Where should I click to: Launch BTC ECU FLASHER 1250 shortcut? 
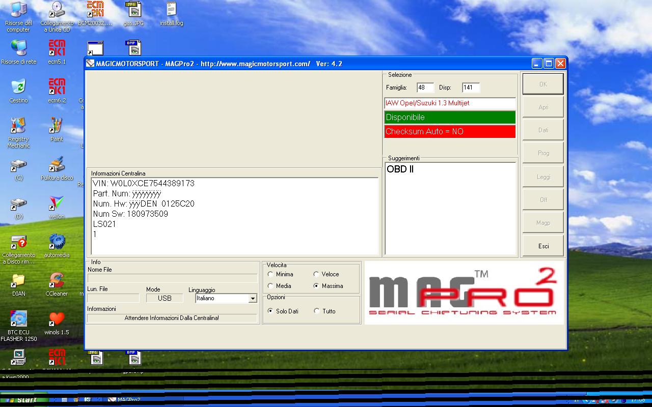click(18, 326)
